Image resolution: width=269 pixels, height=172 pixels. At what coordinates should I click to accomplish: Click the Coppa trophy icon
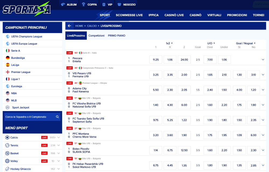(84, 5)
